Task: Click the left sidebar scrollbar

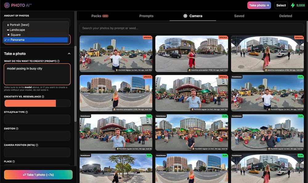Action: click(x=75, y=84)
